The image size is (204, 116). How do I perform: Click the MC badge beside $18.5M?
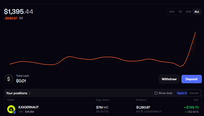coord(21,112)
